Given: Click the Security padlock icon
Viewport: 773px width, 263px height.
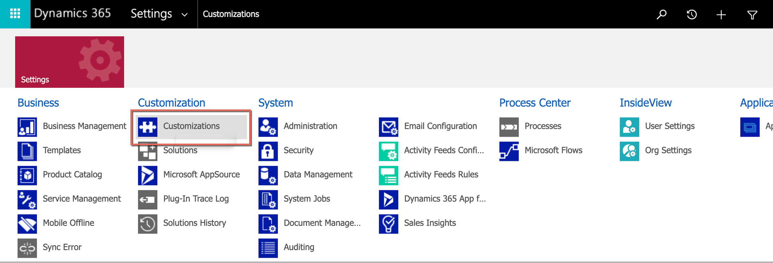Looking at the screenshot, I should tap(268, 151).
